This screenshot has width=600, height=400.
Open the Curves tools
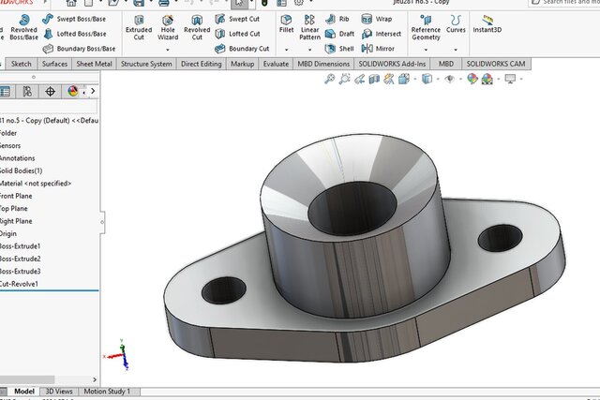pos(456,23)
